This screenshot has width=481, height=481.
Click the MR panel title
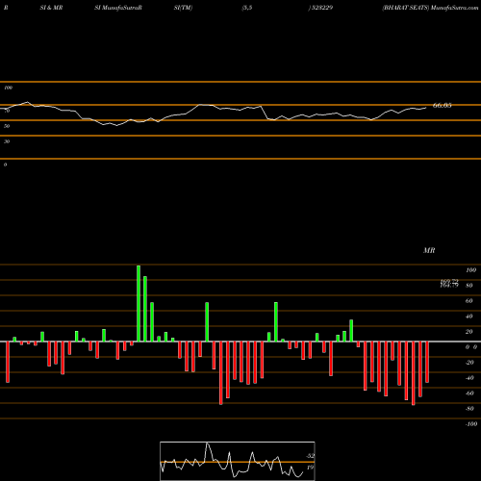coord(429,250)
